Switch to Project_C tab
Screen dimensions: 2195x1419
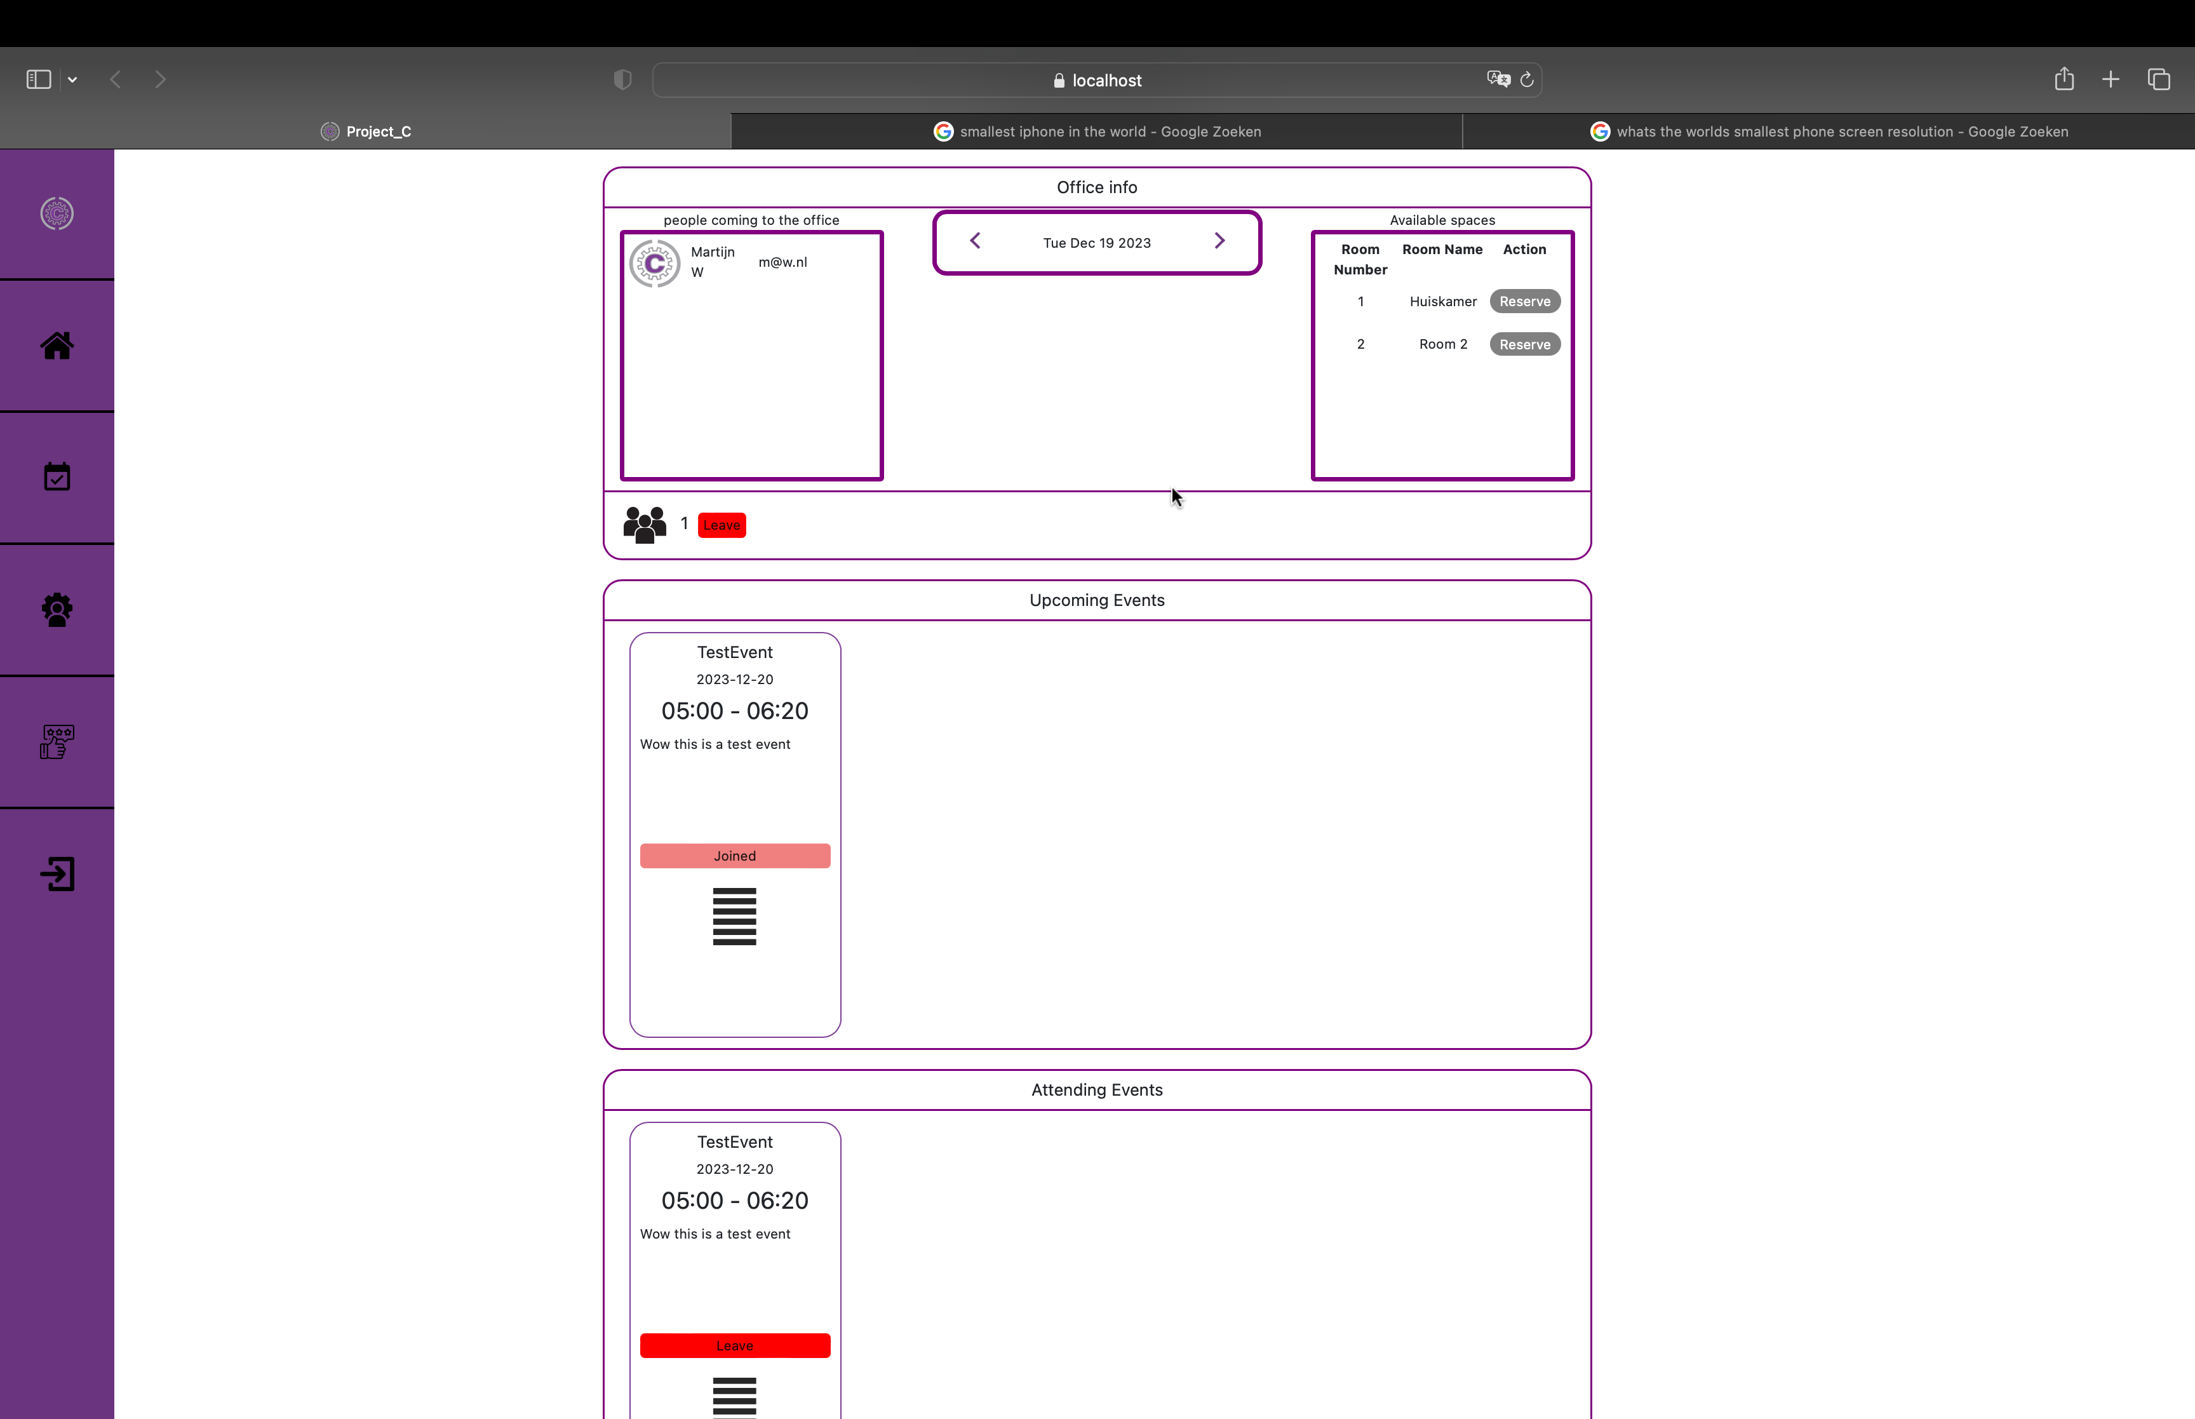366,131
